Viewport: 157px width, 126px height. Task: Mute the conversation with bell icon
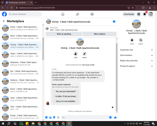tap(132, 40)
